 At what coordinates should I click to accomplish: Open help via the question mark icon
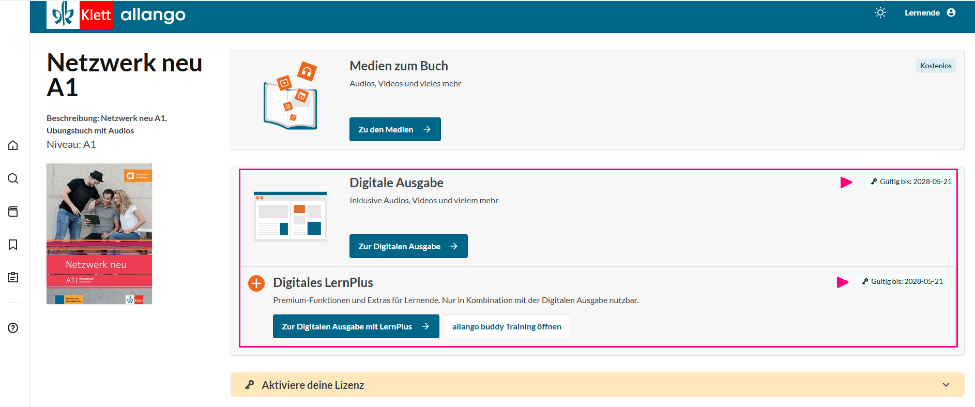pos(13,328)
